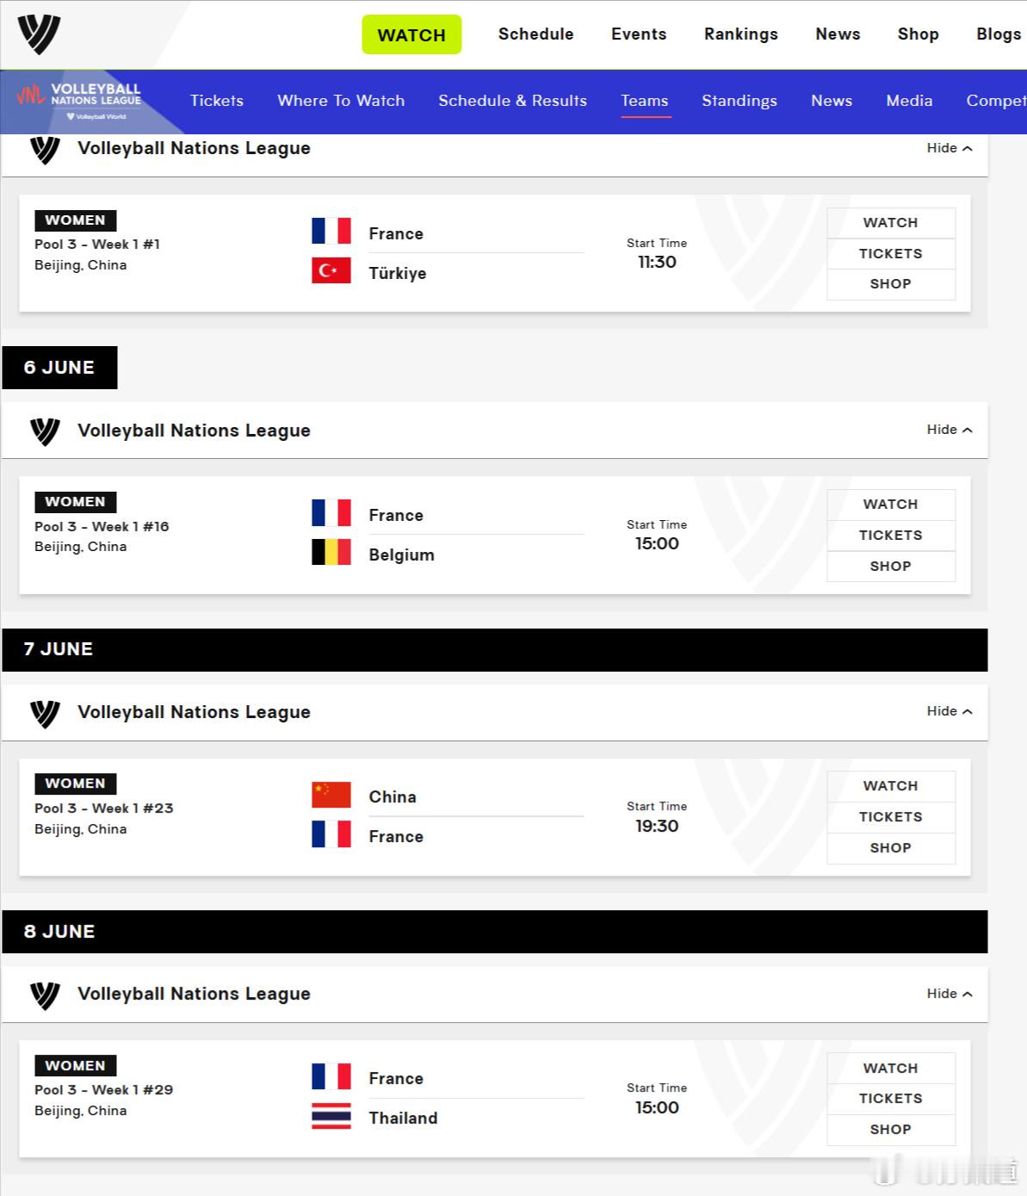The height and width of the screenshot is (1196, 1027).
Task: Click the France flag in the 6 June match
Action: click(331, 512)
